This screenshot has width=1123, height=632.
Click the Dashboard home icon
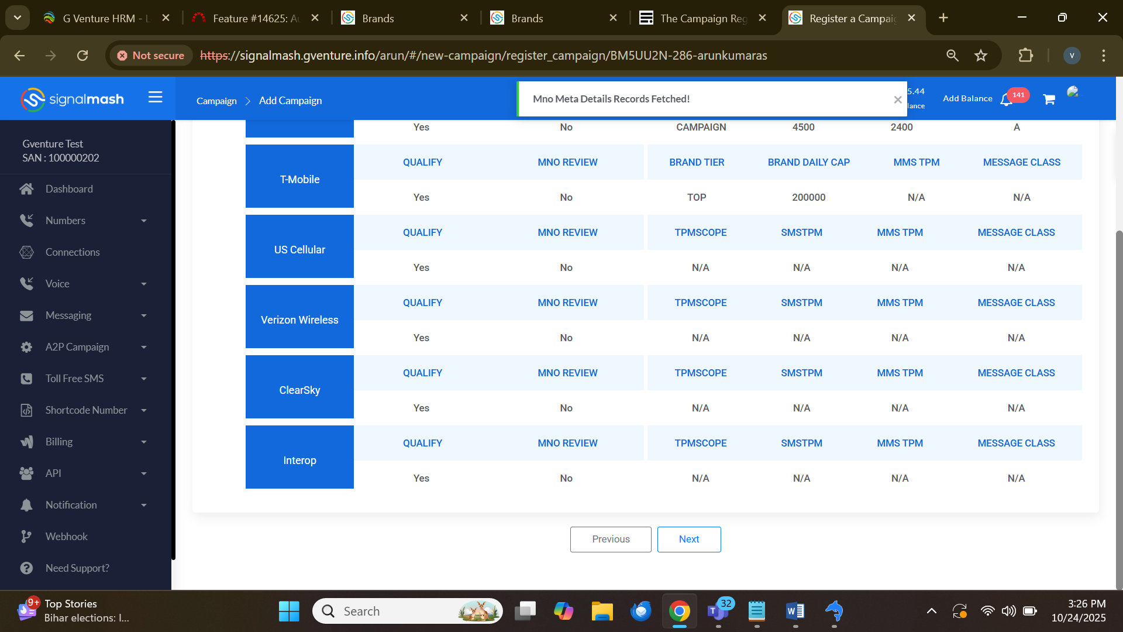point(26,189)
